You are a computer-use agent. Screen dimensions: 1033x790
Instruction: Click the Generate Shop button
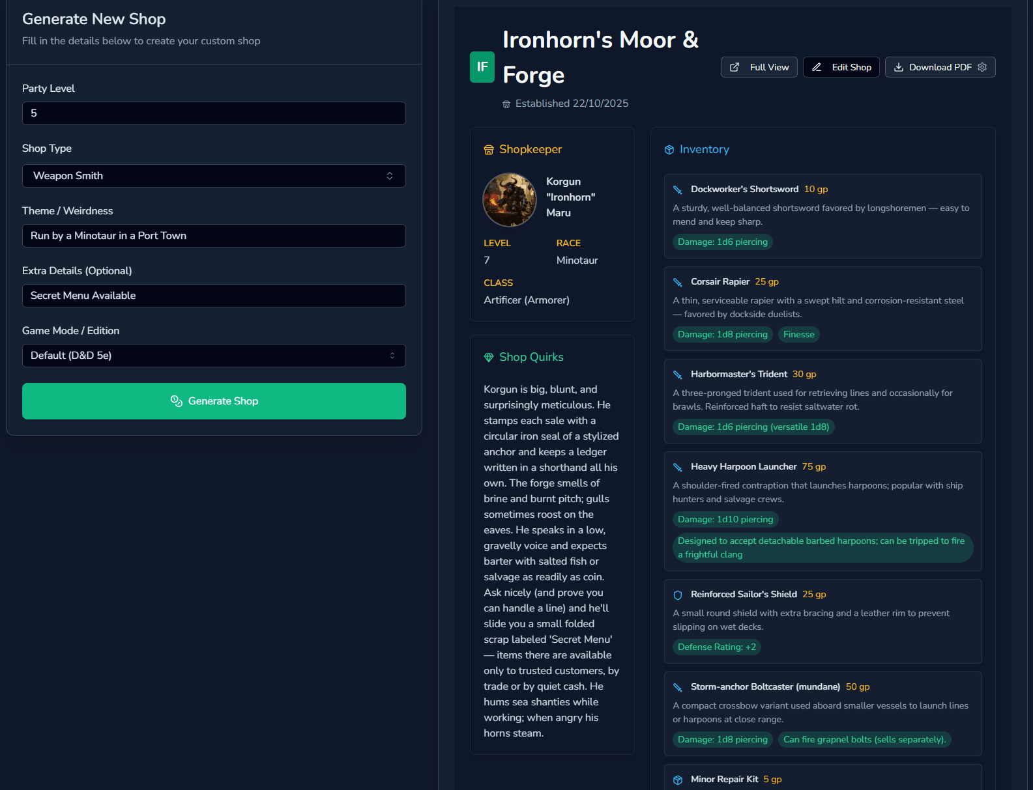(214, 401)
